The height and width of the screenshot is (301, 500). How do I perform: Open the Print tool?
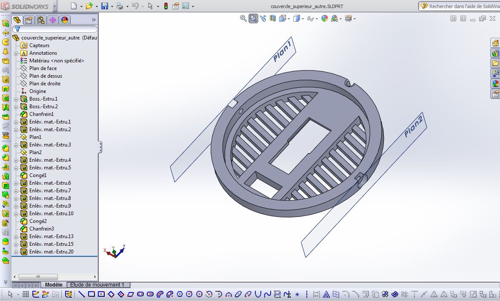[x=120, y=6]
